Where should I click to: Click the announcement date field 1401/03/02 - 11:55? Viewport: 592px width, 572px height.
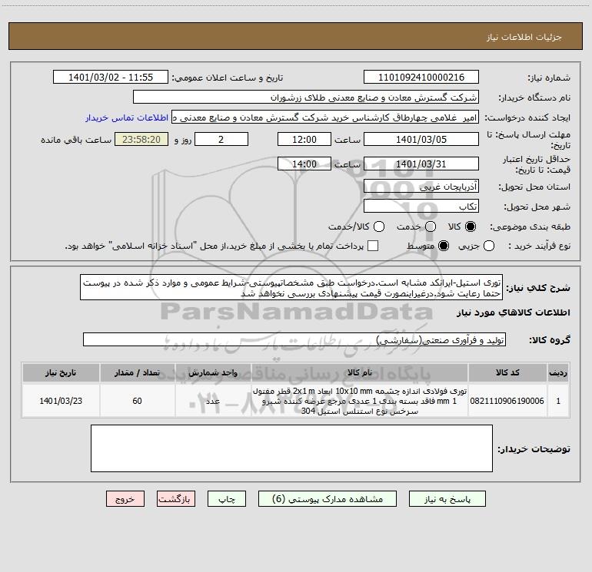click(111, 78)
